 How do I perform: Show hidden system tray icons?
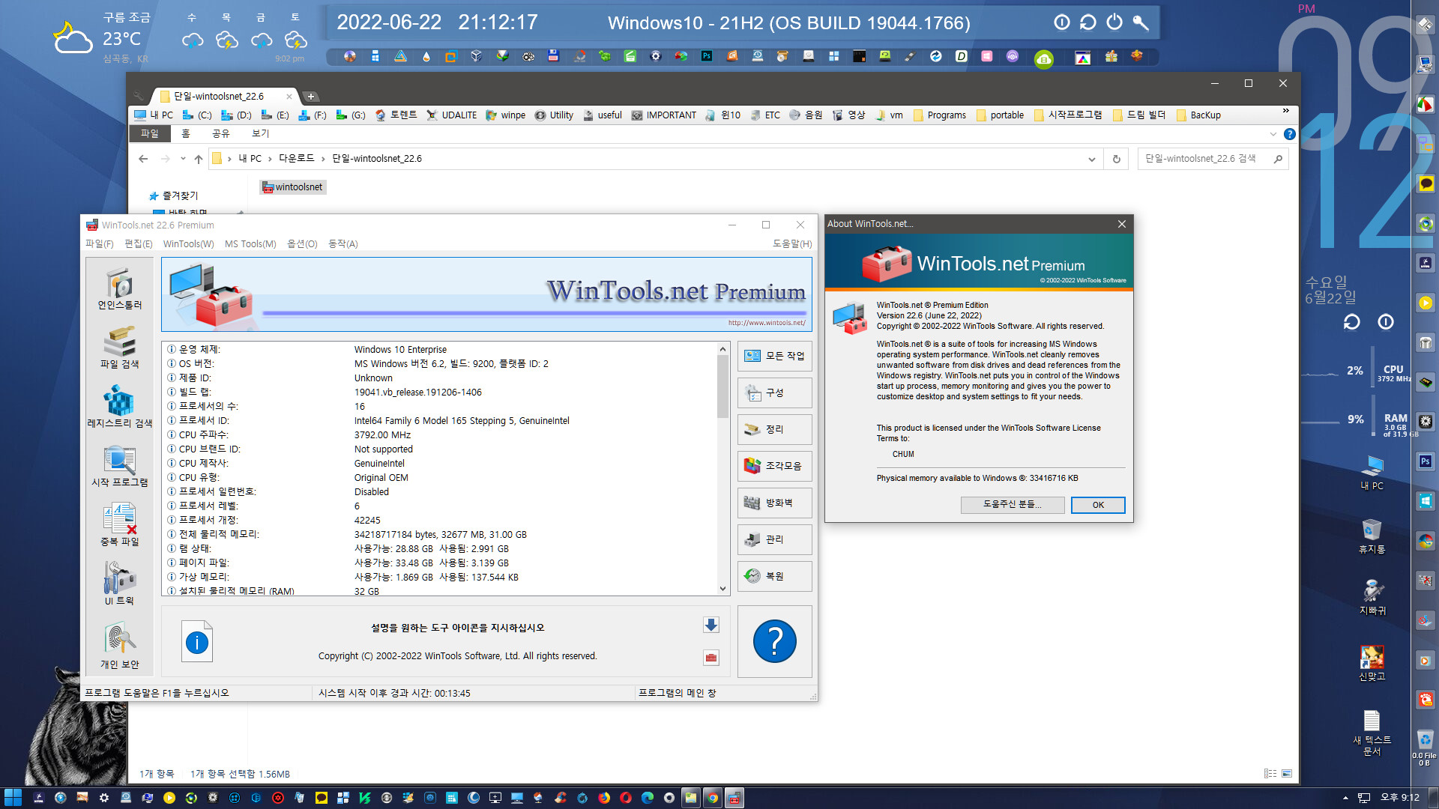1345,798
